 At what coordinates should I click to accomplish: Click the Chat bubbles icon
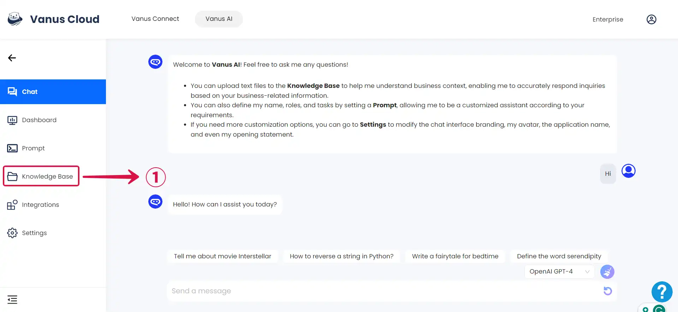tap(12, 92)
